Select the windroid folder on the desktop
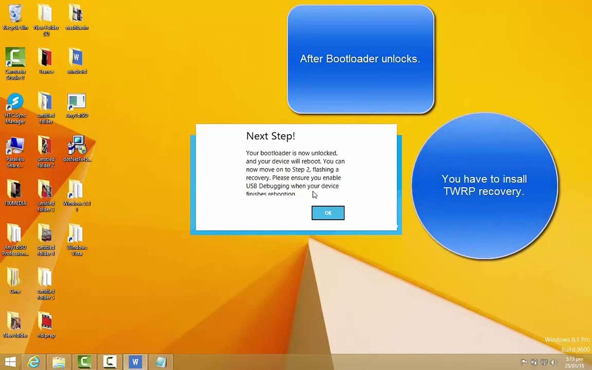This screenshot has width=592, height=370. 77,61
